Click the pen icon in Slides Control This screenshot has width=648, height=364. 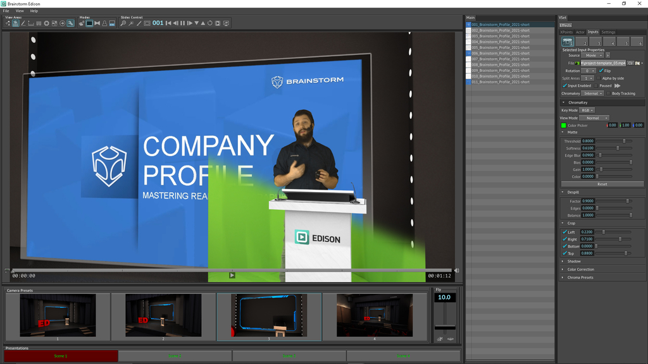pyautogui.click(x=139, y=23)
